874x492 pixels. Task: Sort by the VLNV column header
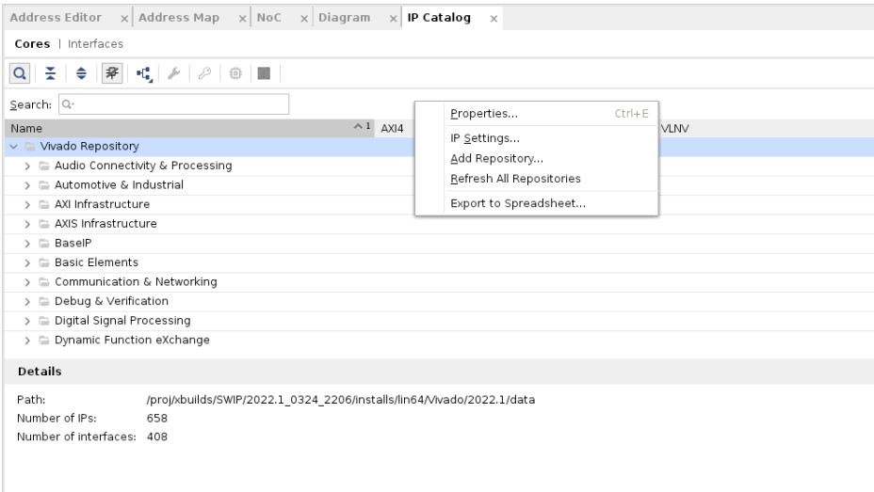click(675, 129)
